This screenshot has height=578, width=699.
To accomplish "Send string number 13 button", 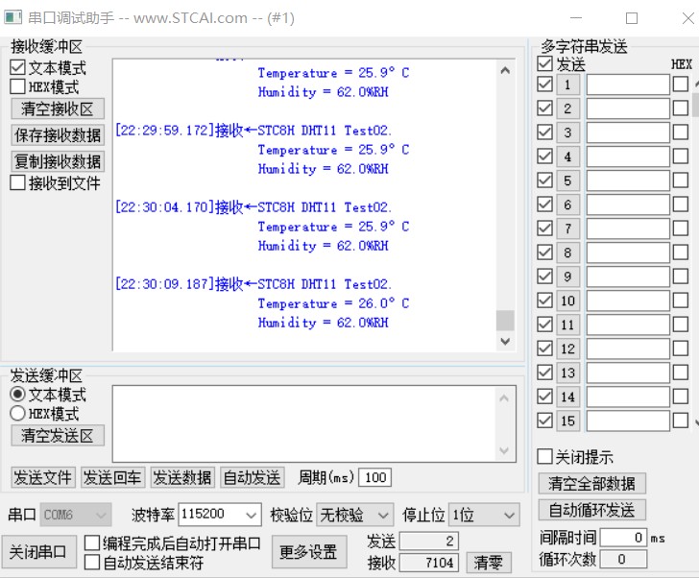I will [568, 373].
